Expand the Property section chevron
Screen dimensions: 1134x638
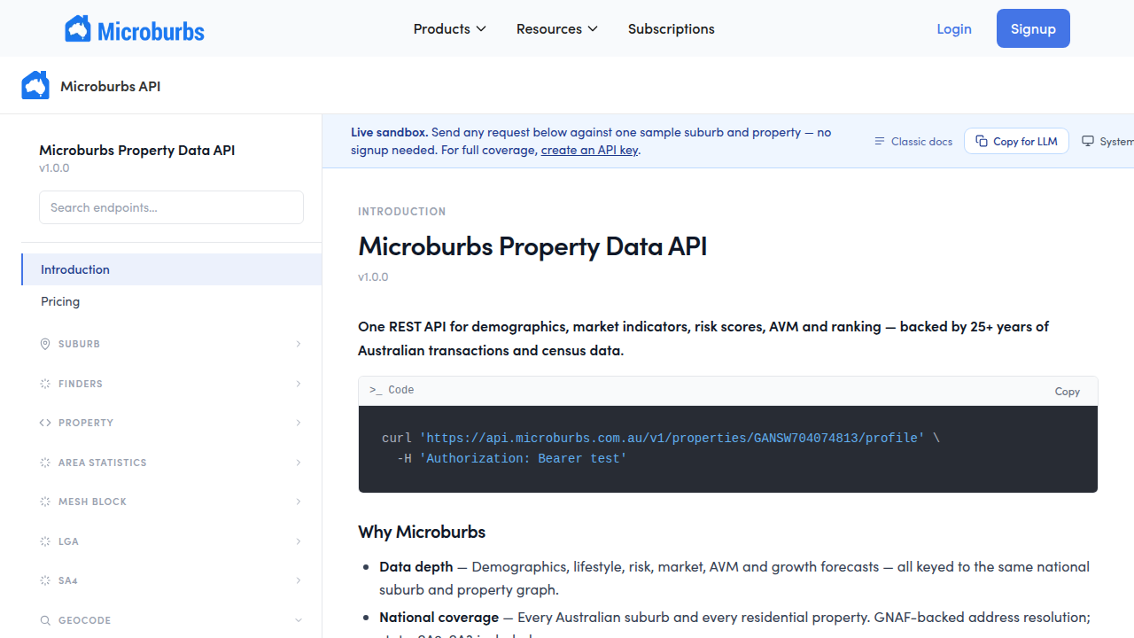point(299,423)
